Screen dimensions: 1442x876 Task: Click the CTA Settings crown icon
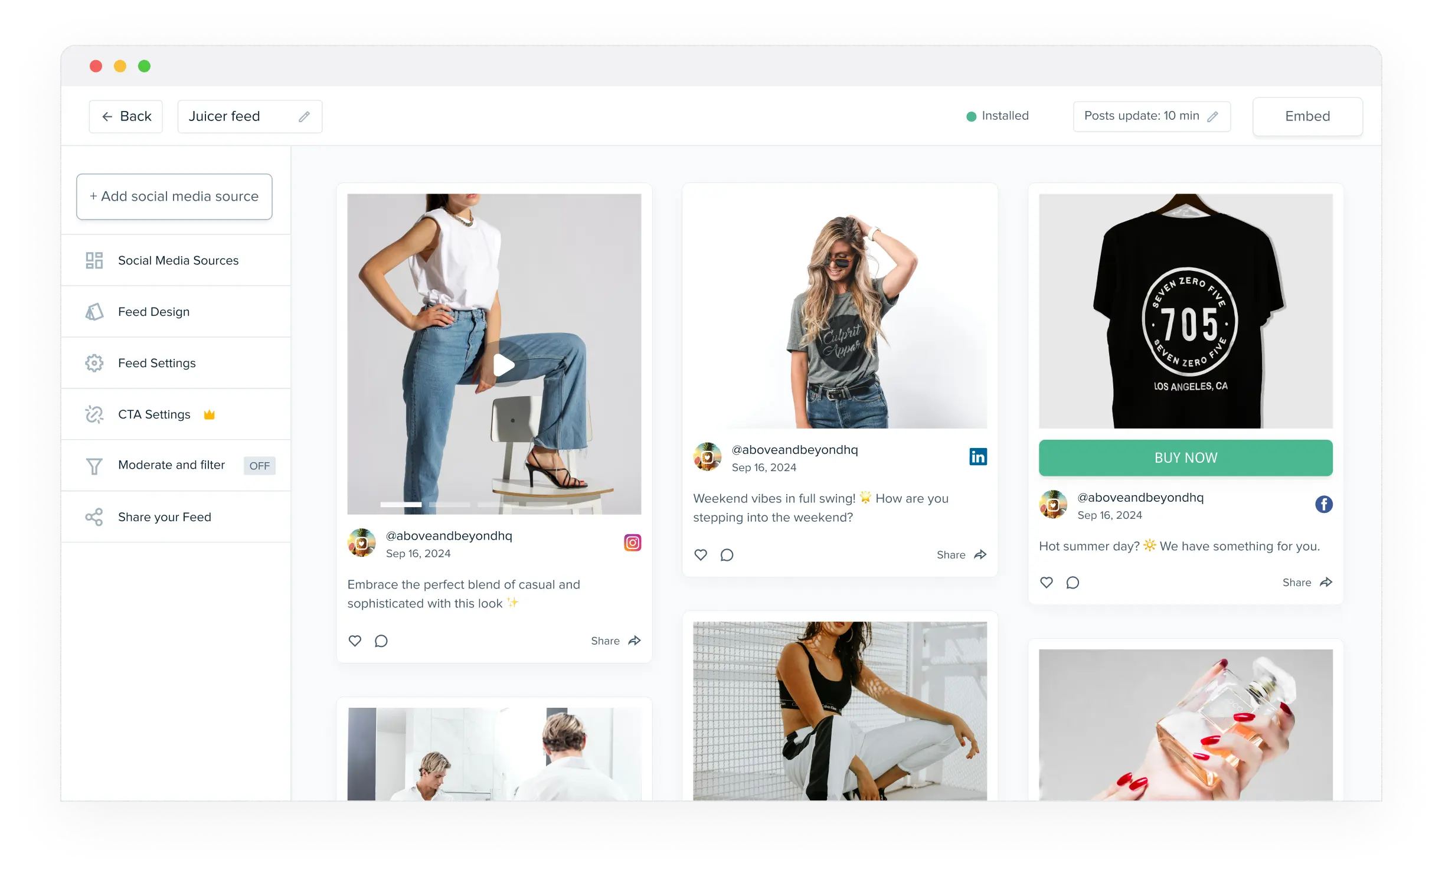210,414
